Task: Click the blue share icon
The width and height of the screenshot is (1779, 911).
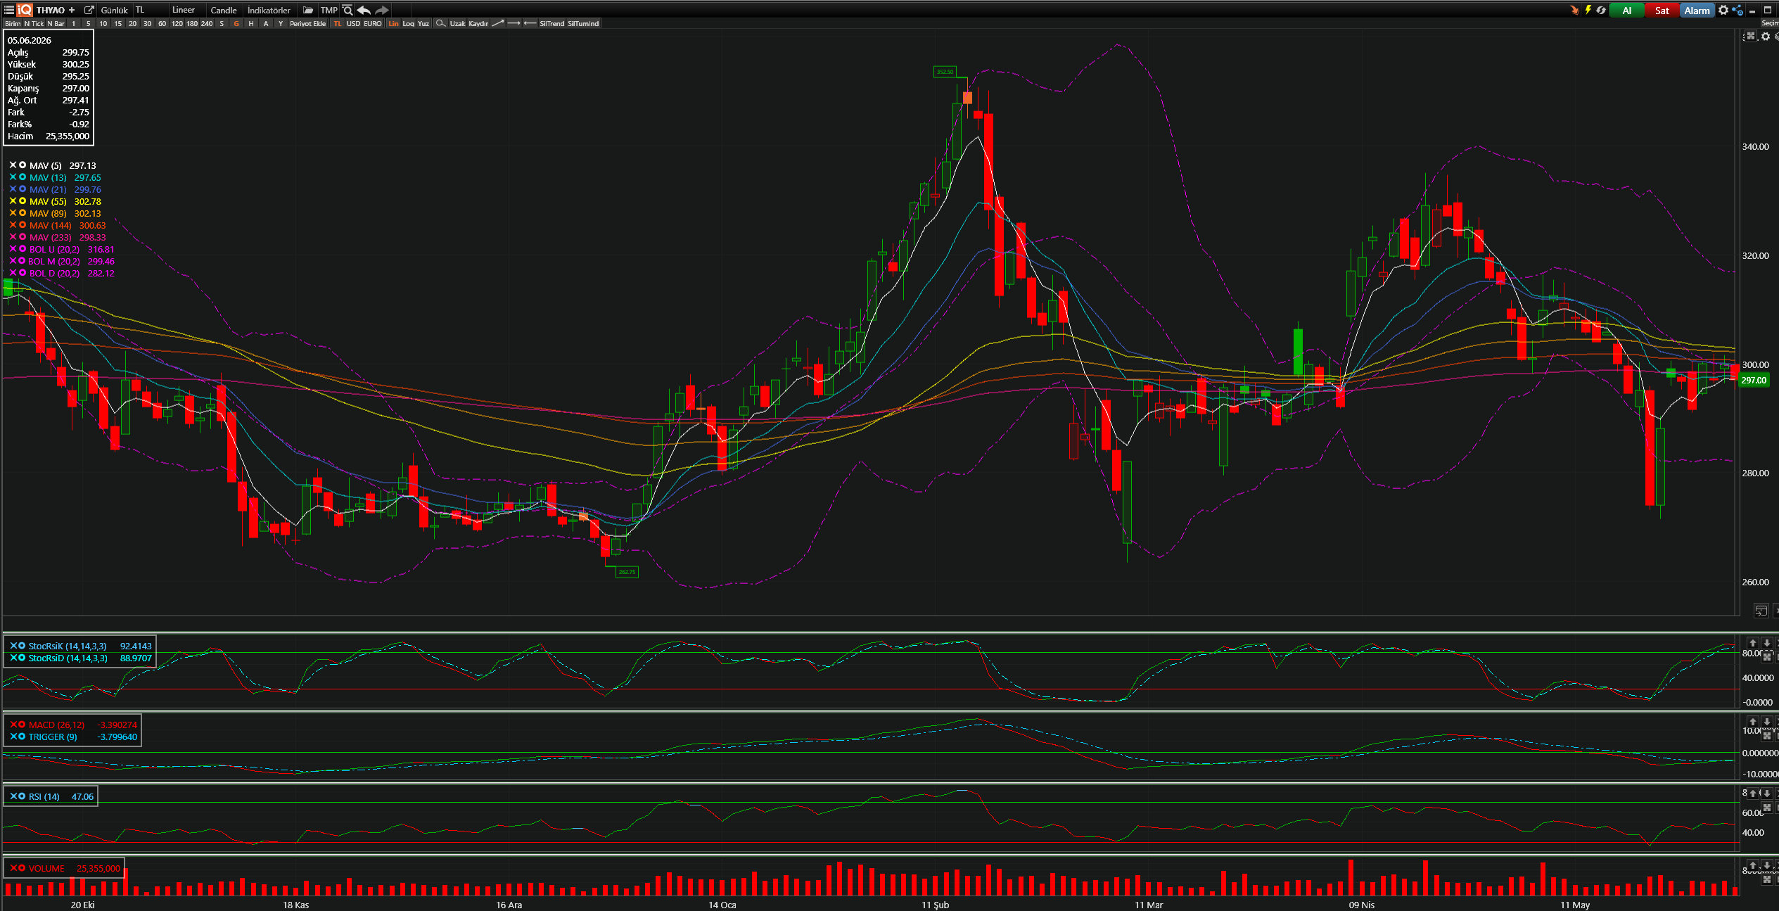Action: [x=1737, y=10]
